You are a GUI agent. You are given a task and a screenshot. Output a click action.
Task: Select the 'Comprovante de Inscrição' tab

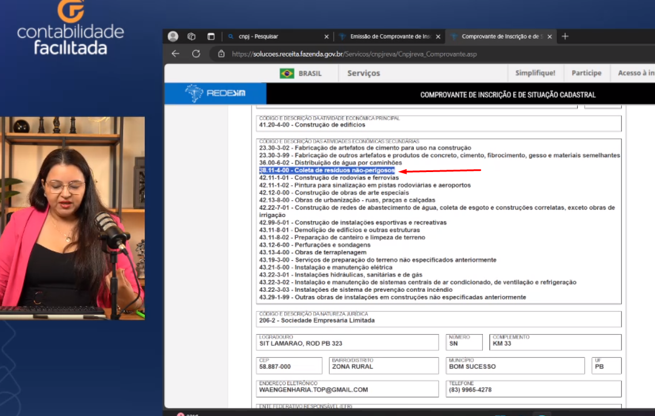tap(502, 36)
